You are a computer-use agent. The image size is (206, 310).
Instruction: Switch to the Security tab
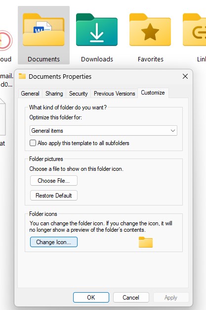click(79, 94)
